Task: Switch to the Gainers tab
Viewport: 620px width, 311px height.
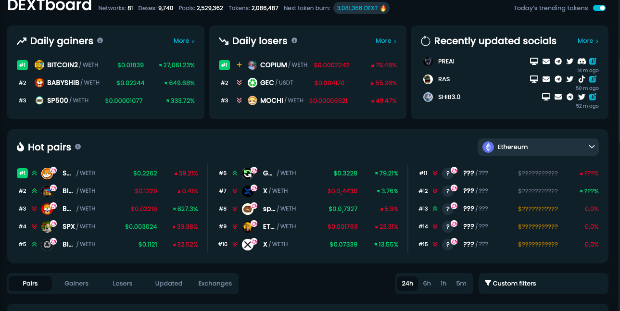Action: (x=76, y=283)
